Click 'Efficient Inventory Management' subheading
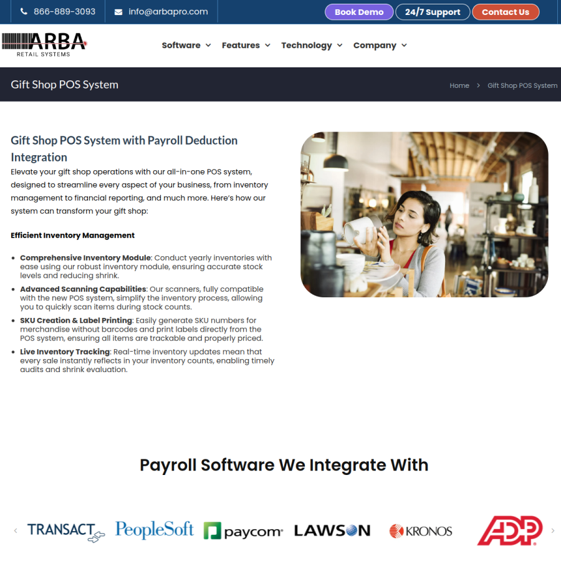The width and height of the screenshot is (561, 561). (73, 236)
